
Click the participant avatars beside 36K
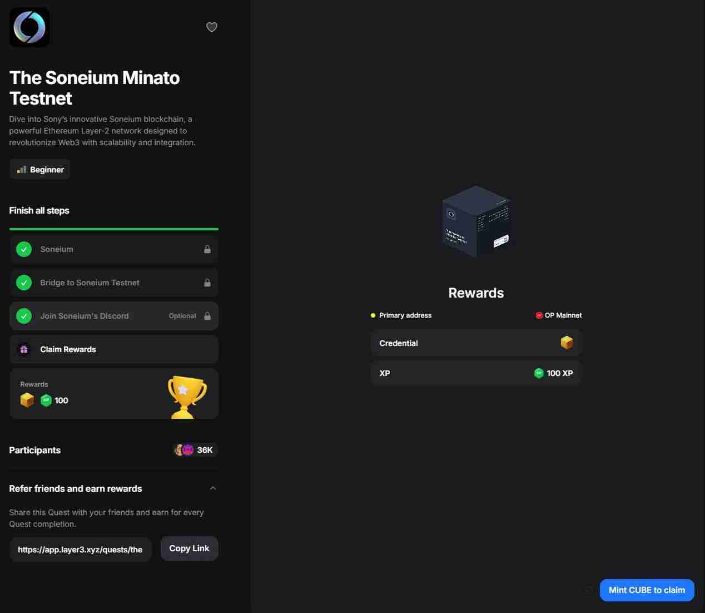[184, 450]
